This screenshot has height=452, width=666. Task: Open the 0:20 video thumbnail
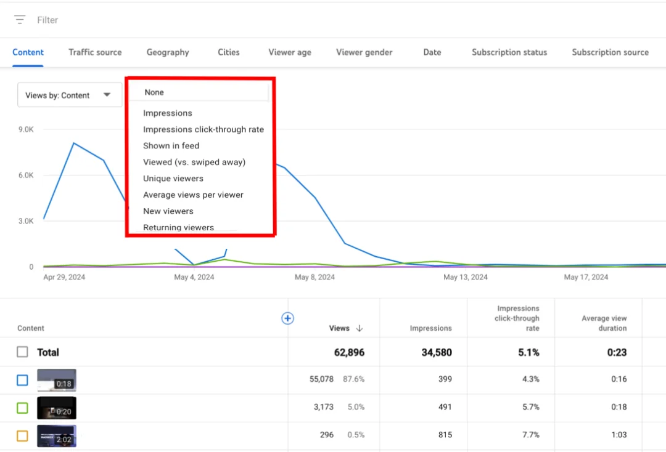coord(57,408)
